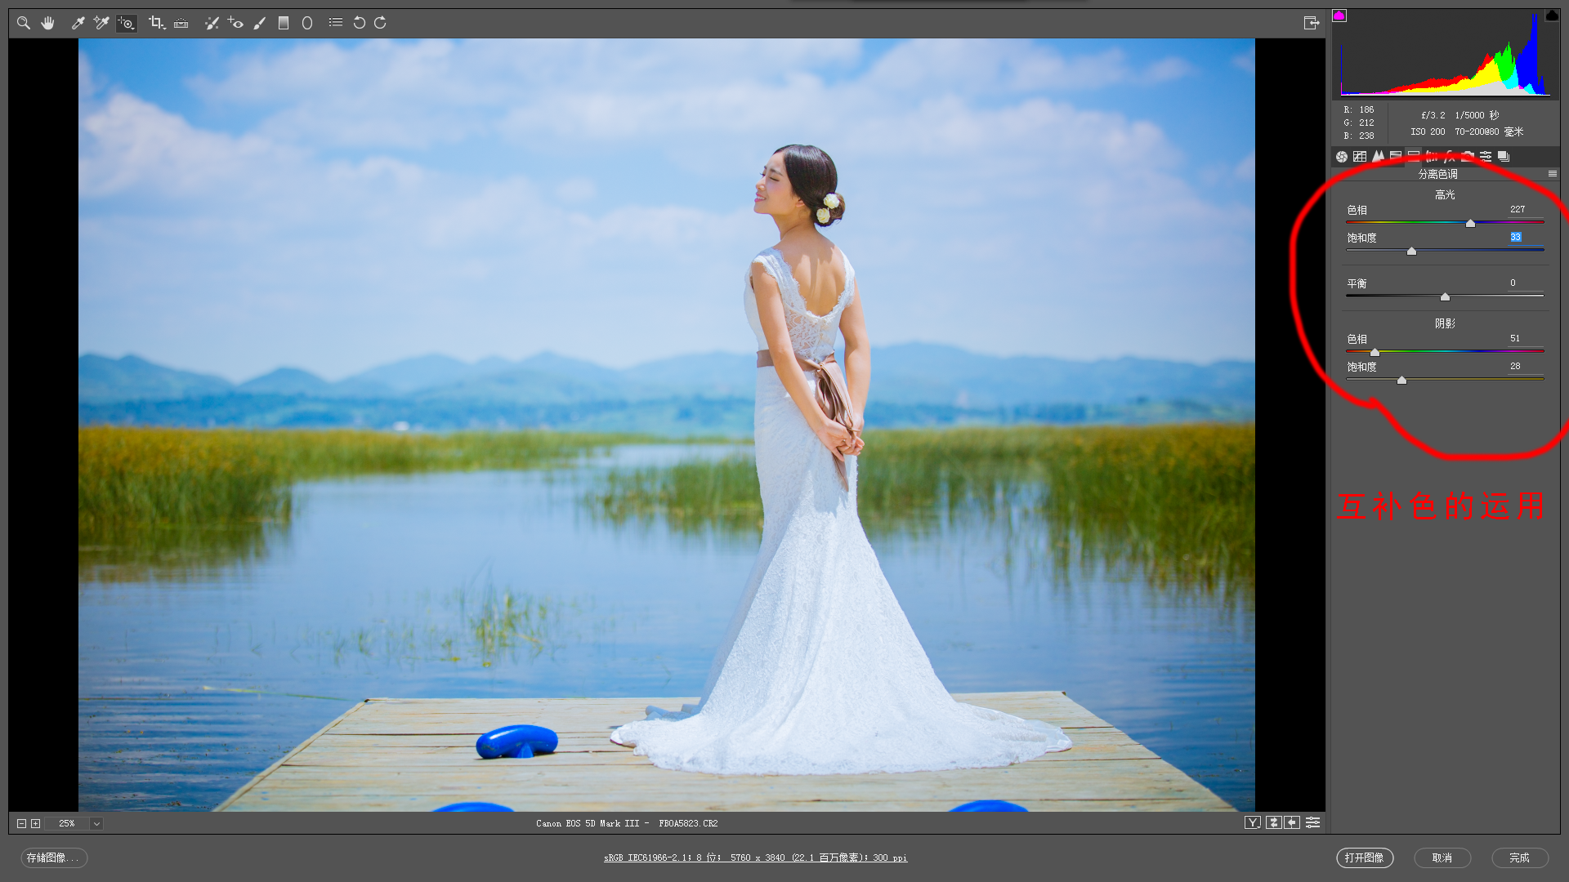The image size is (1569, 882).
Task: Toggle current panel settings defaults icon
Action: pos(1312,822)
